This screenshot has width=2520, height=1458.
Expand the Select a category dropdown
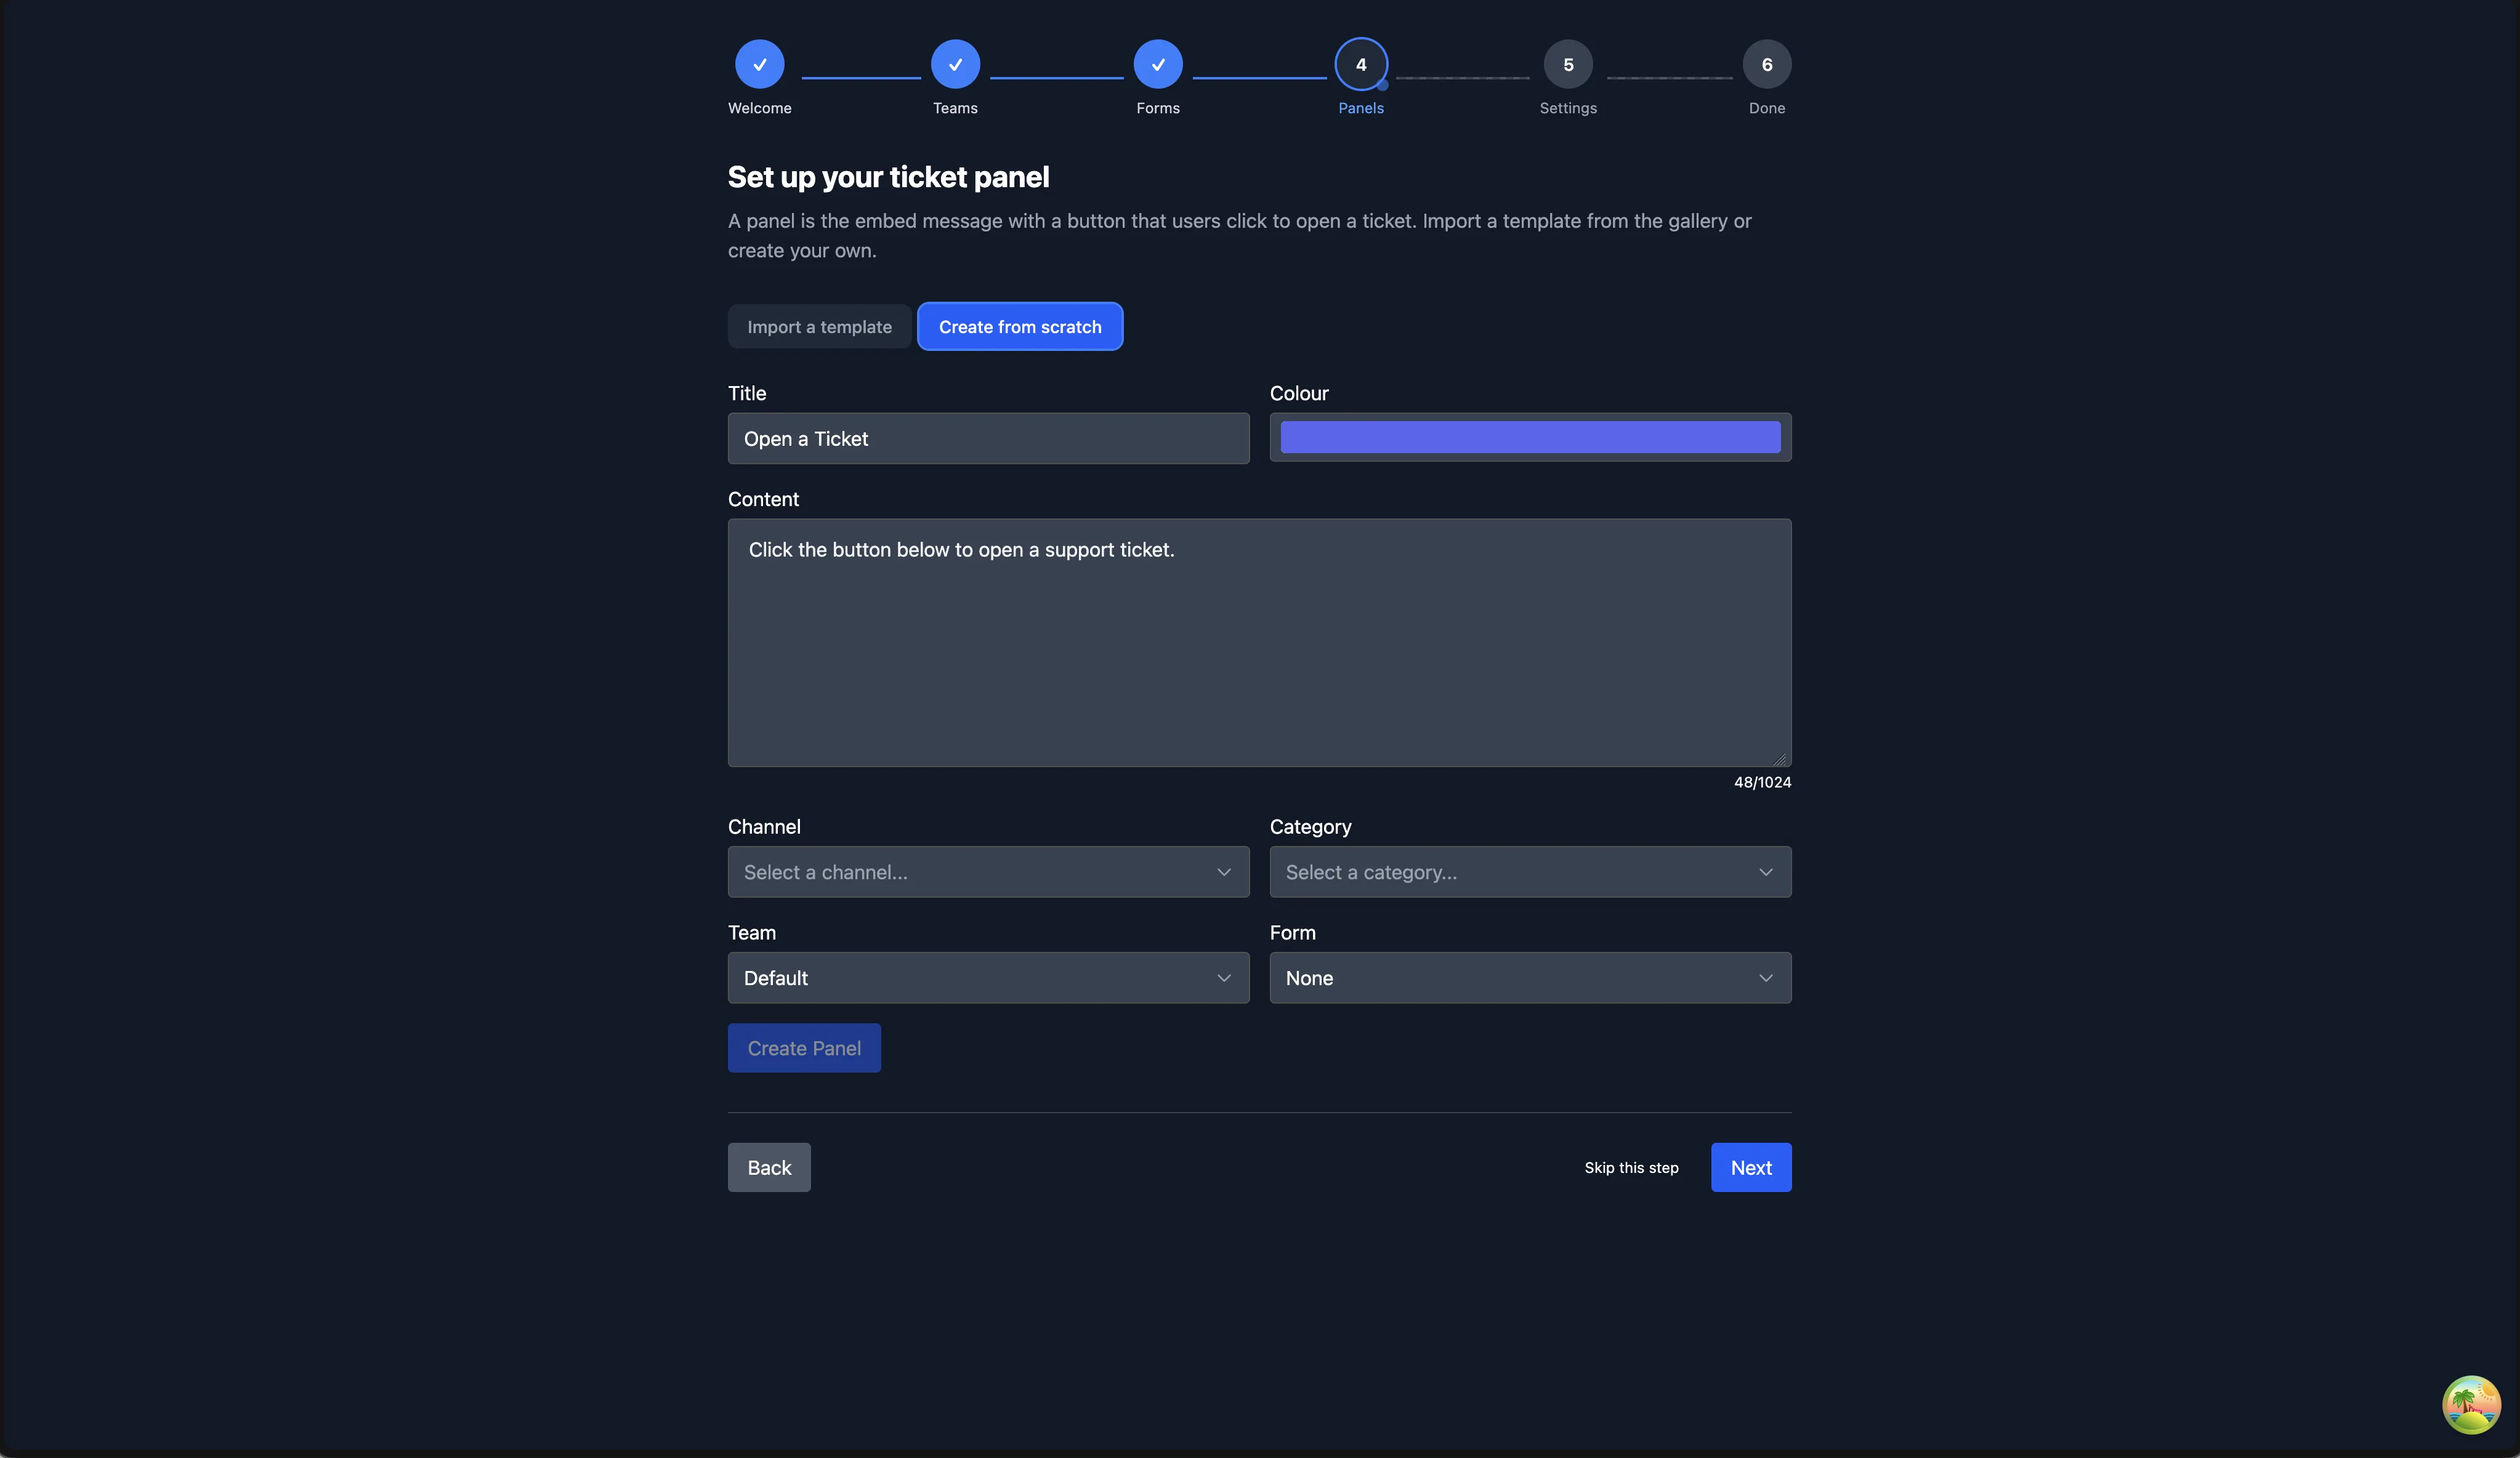(x=1530, y=872)
